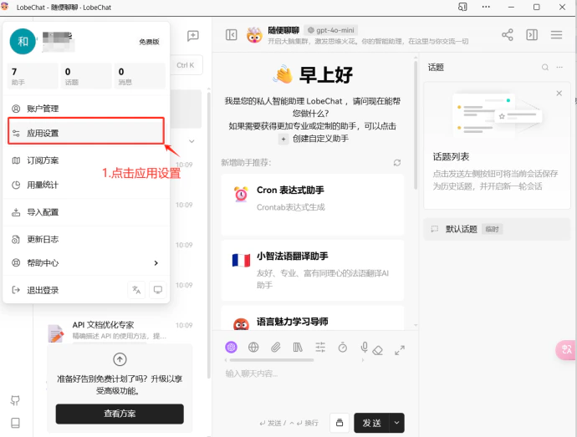Refresh the 新增助手推荐 list
Screen dimensions: 577x437
(x=397, y=163)
